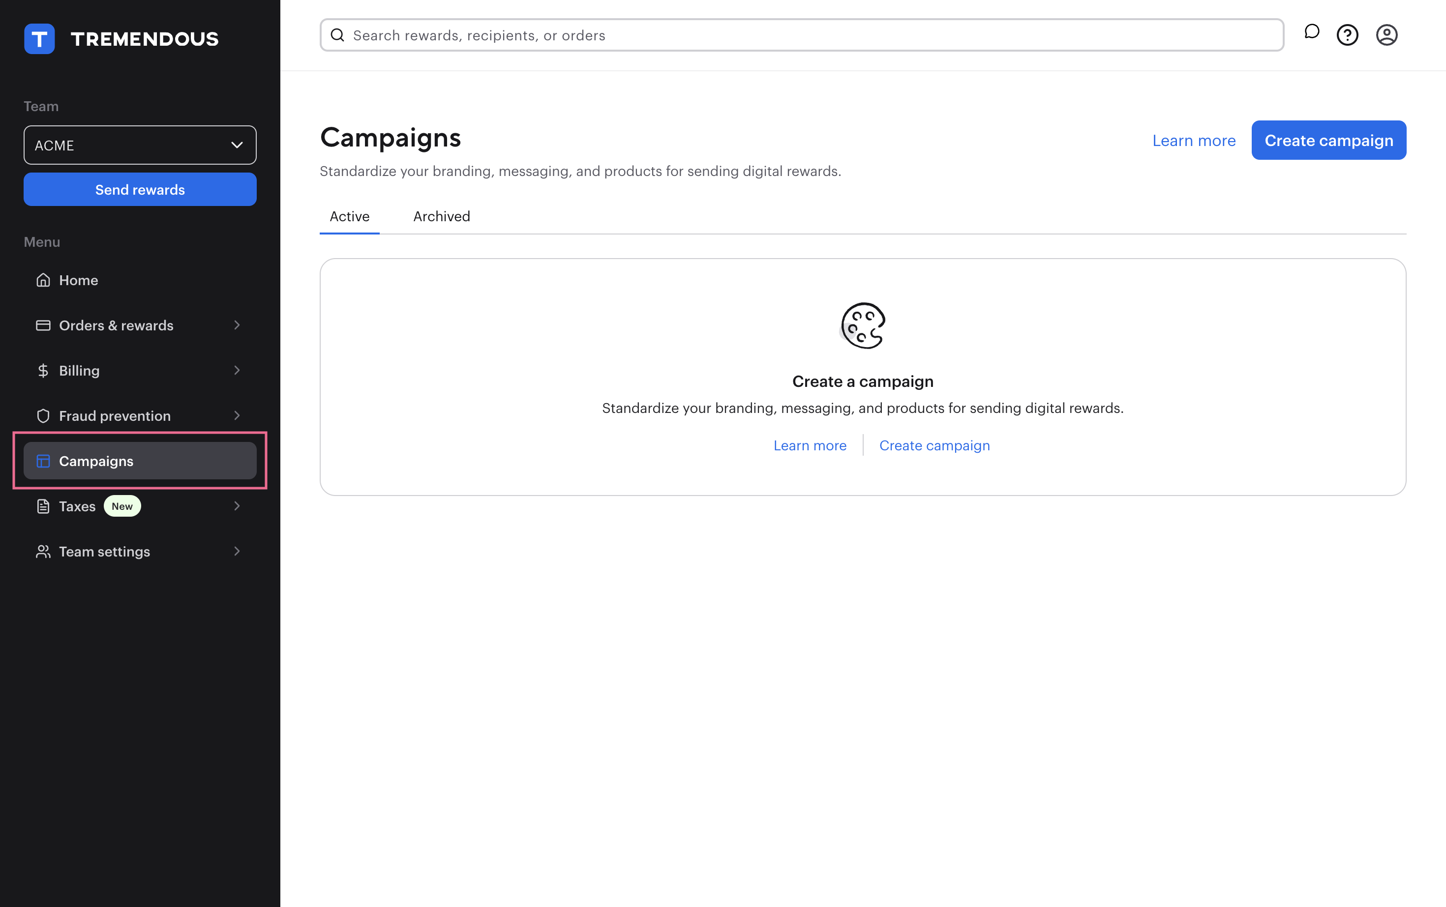Open the user account profile icon
This screenshot has width=1446, height=907.
[1386, 35]
